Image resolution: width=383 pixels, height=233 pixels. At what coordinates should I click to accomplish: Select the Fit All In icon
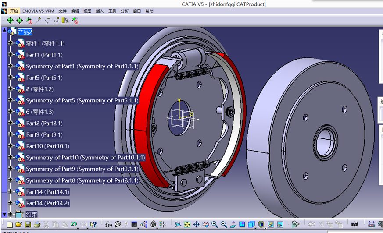click(x=187, y=224)
